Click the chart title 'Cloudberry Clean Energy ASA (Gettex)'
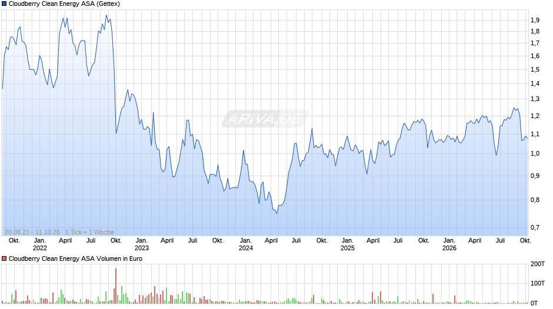This screenshot has width=553, height=309. (64, 4)
